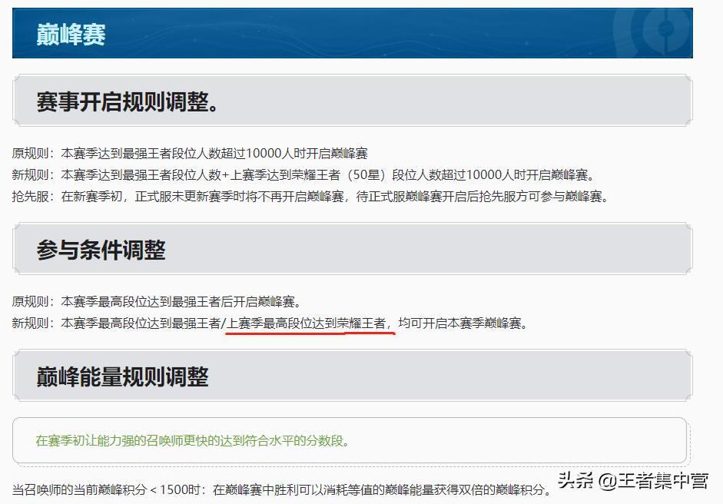Select the 参与条件调整 section heading
The height and width of the screenshot is (504, 723).
click(x=101, y=250)
